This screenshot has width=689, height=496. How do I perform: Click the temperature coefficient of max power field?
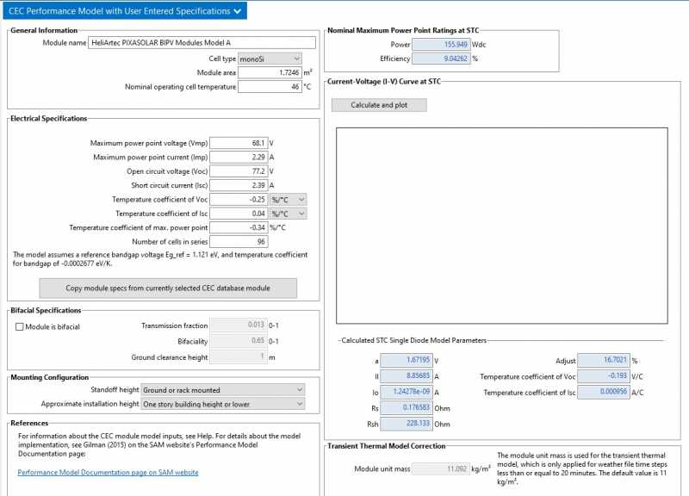[x=238, y=227]
